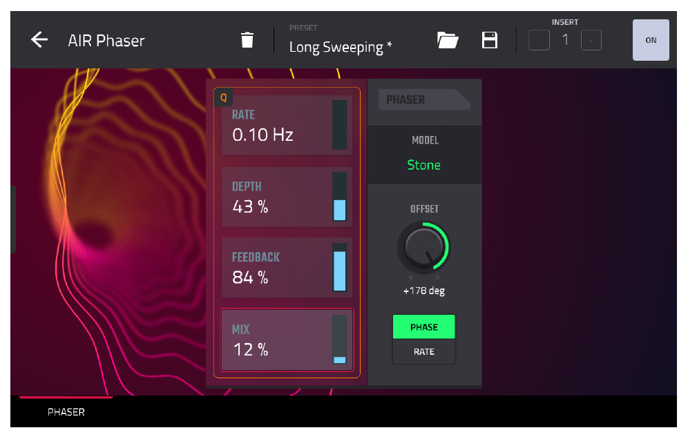This screenshot has height=439, width=688.
Task: Toggle the effect ON button
Action: [651, 40]
